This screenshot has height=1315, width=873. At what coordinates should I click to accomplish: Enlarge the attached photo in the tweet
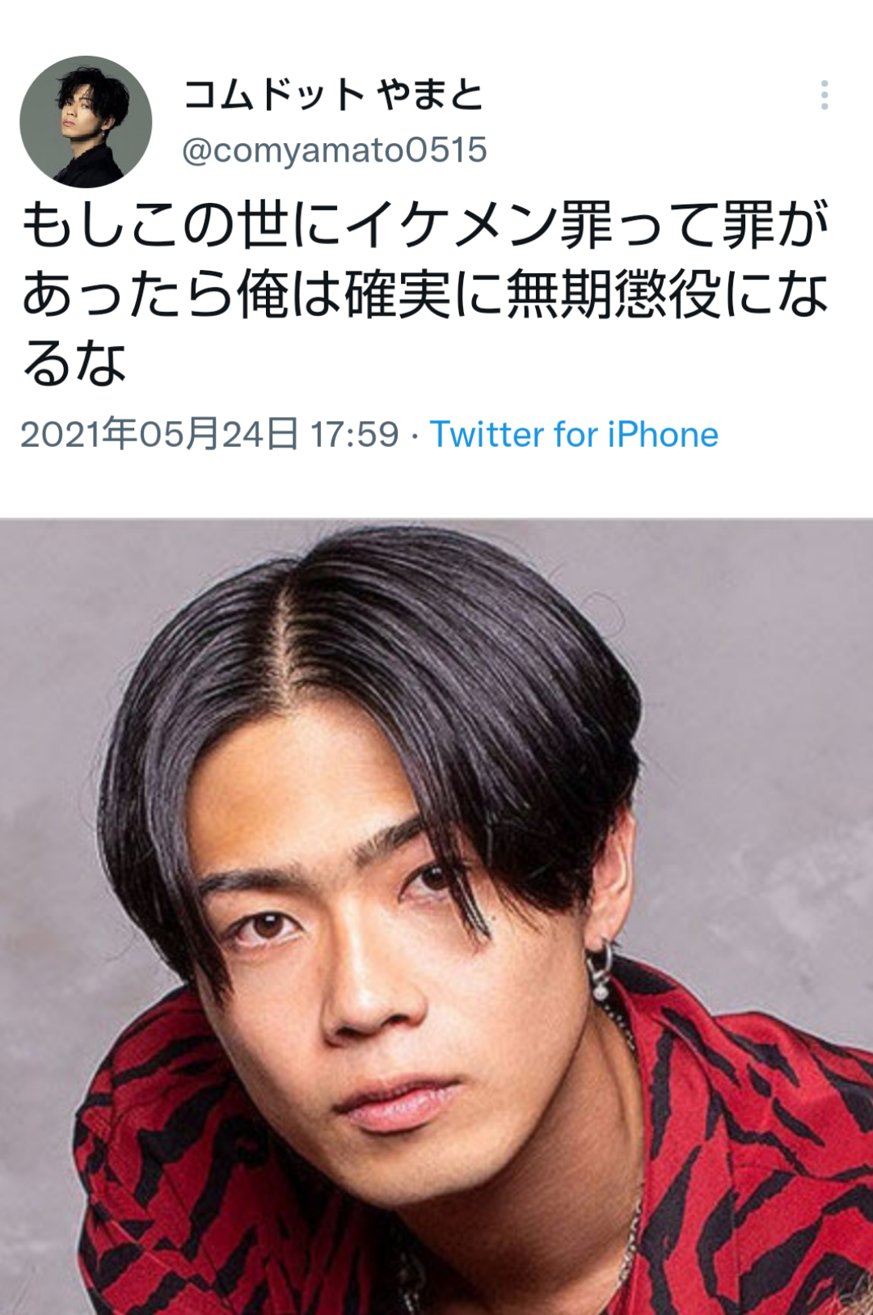436,917
